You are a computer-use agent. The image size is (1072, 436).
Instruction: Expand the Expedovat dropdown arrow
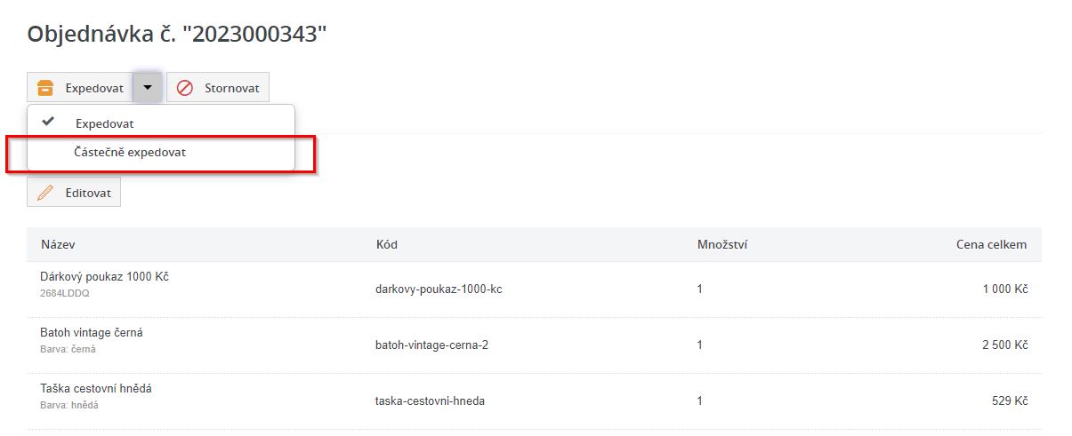(148, 88)
